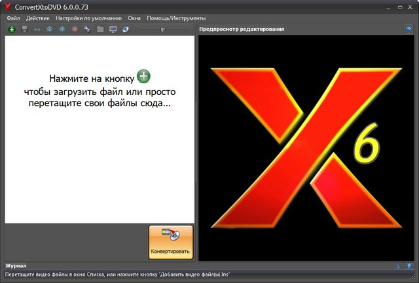This screenshot has height=283, width=419.
Task: Click the blue arrow in preview header
Action: (x=409, y=29)
